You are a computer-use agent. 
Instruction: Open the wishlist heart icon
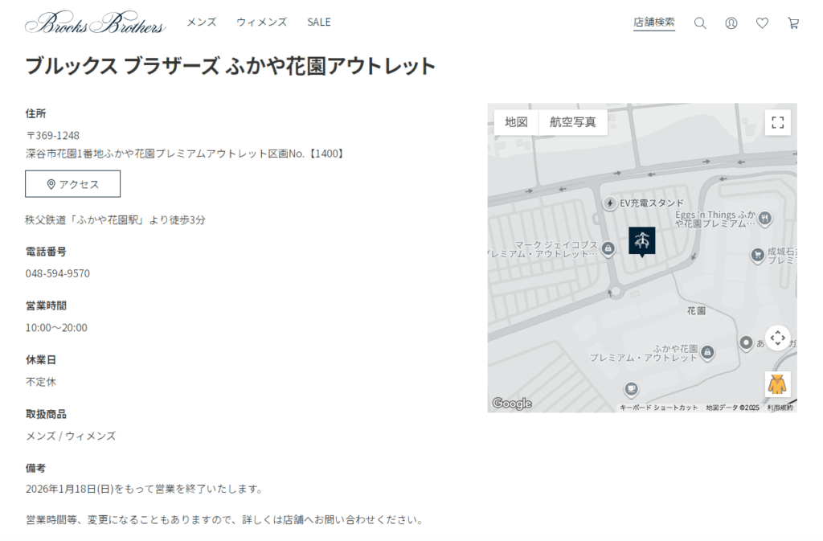[762, 23]
